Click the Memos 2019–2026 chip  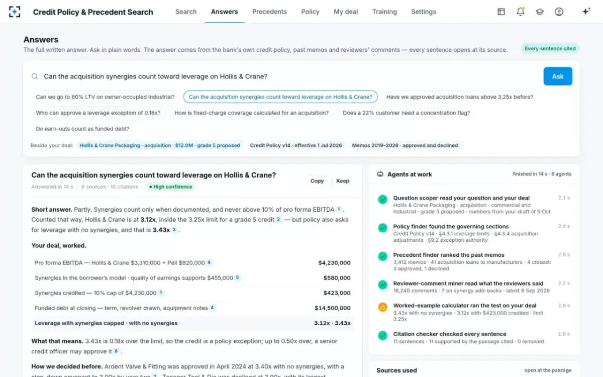405,145
